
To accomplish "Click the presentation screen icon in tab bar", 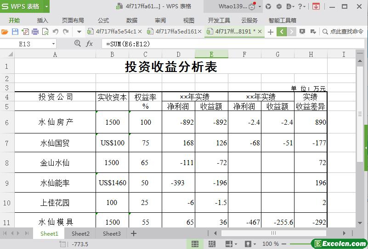I will click(x=302, y=31).
